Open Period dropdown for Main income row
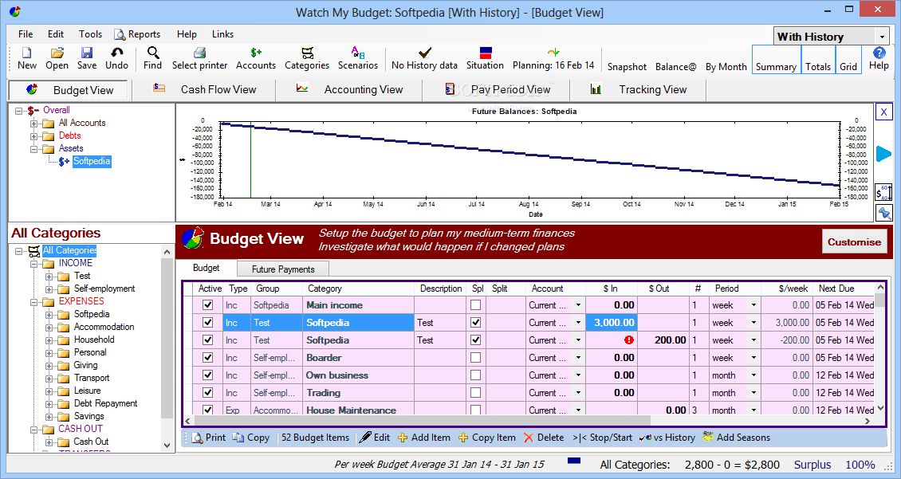 (754, 305)
